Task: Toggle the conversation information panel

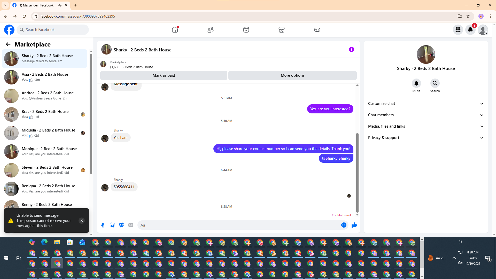Action: [x=351, y=49]
